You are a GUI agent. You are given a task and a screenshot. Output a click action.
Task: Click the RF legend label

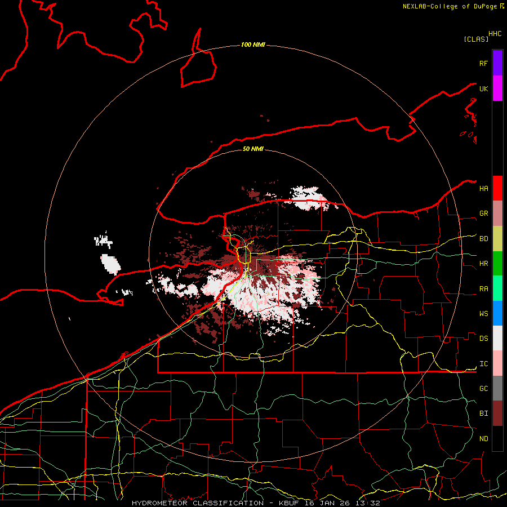483,63
